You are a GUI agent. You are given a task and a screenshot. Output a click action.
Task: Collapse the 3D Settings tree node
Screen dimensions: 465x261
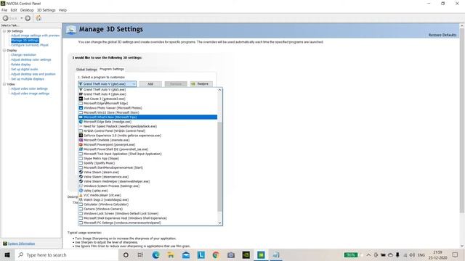[x=4, y=30]
